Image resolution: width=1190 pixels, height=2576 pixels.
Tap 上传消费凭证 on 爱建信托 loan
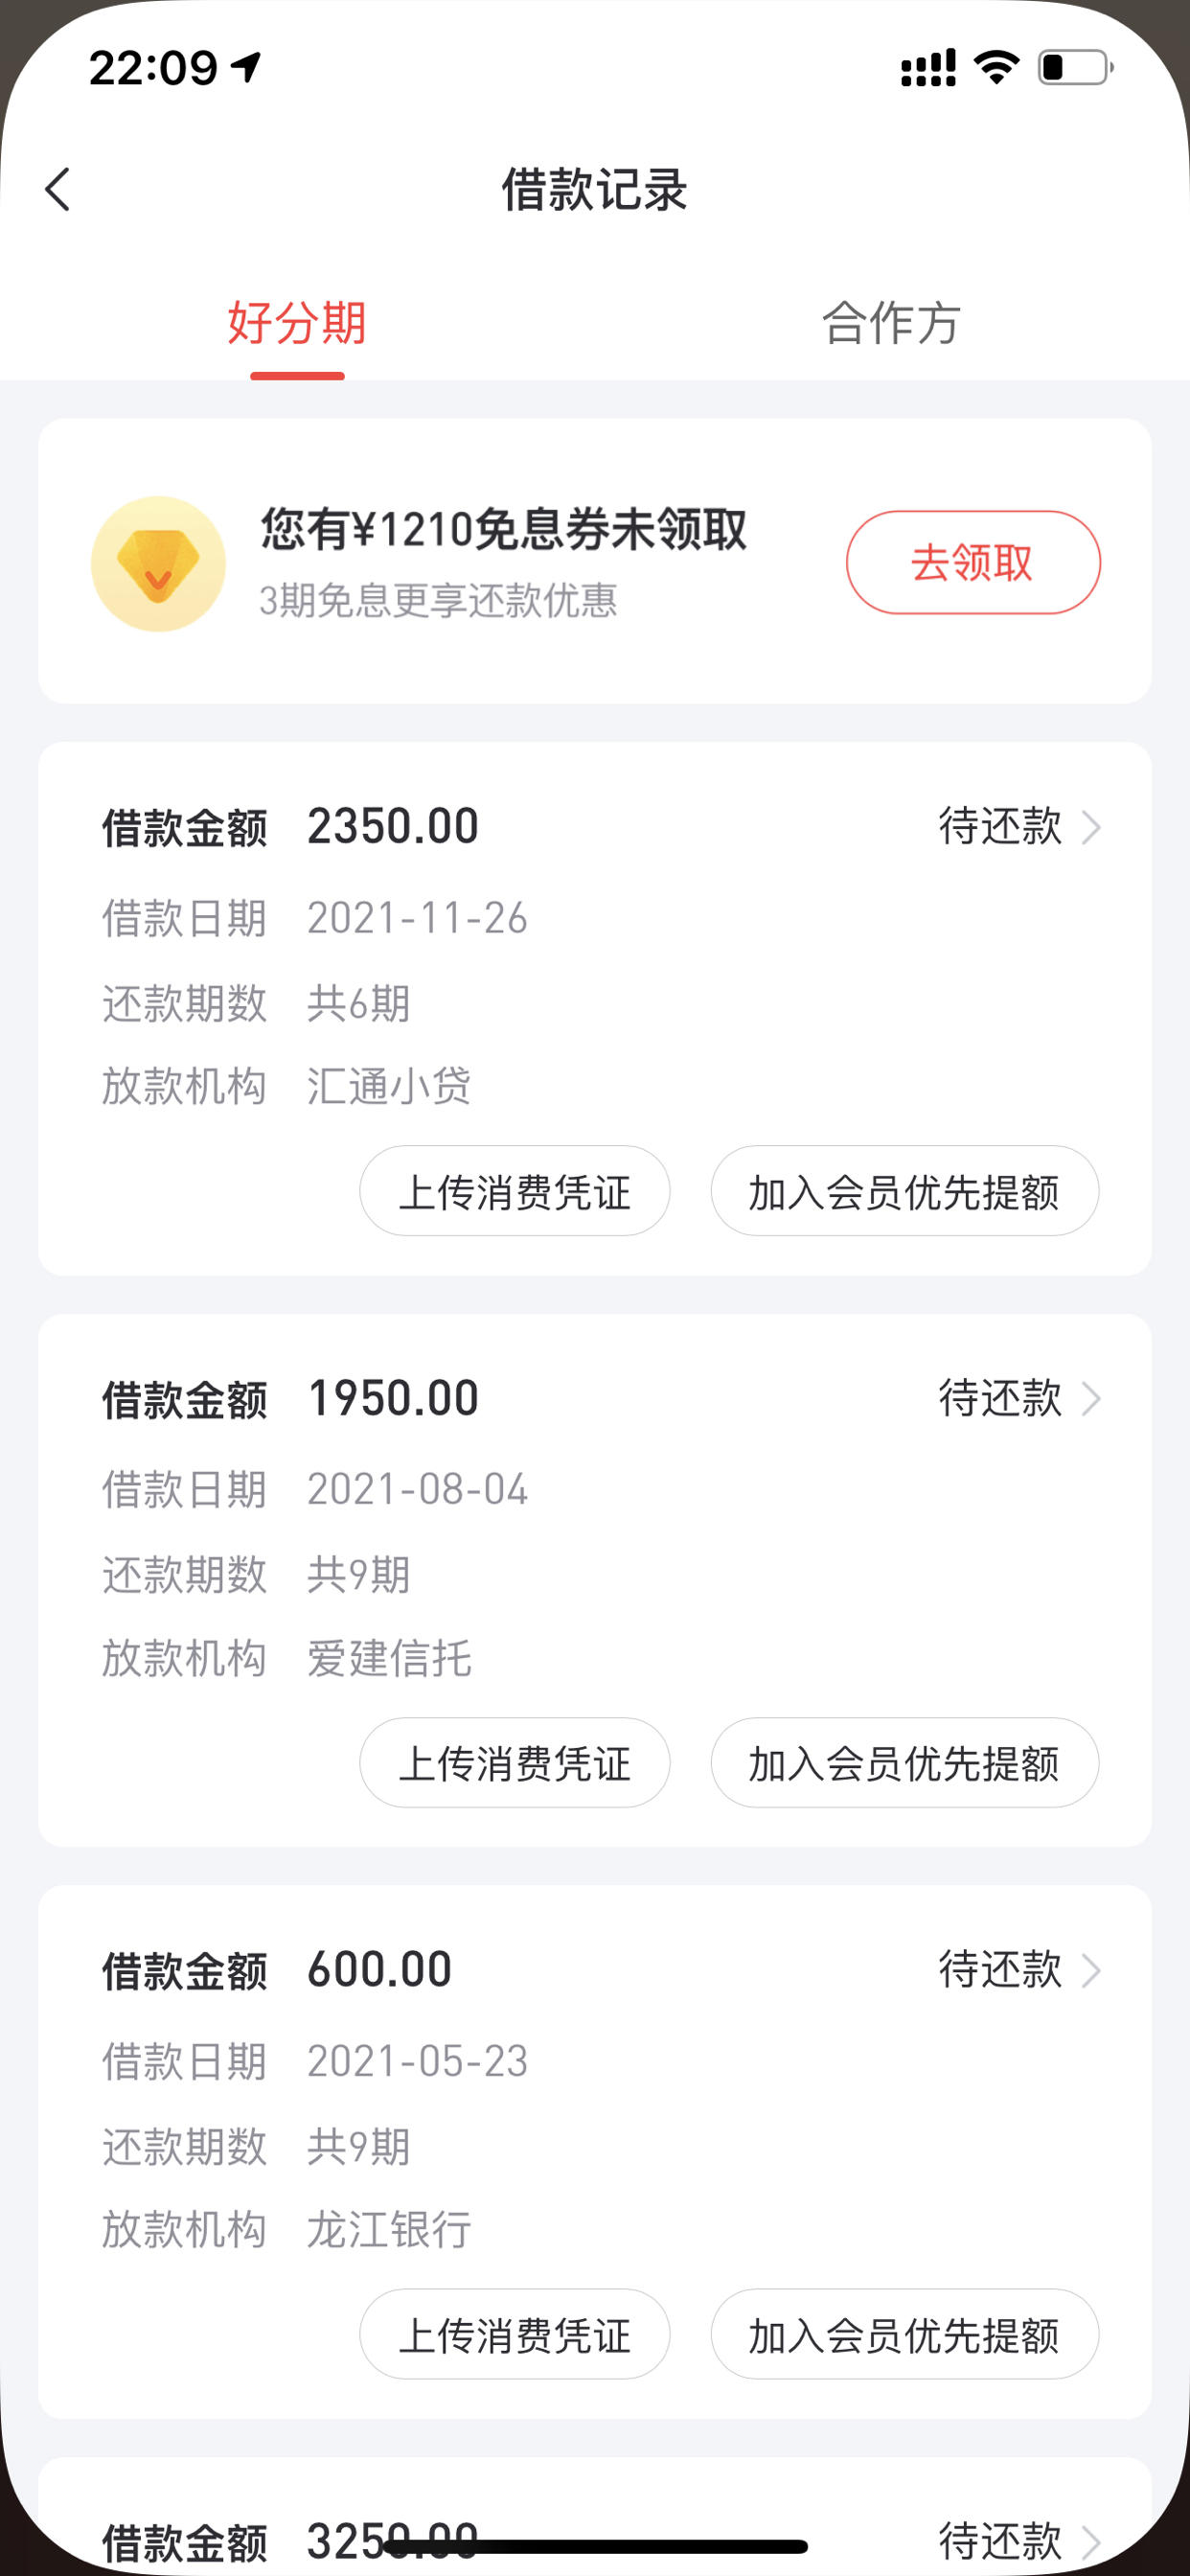tap(515, 1763)
